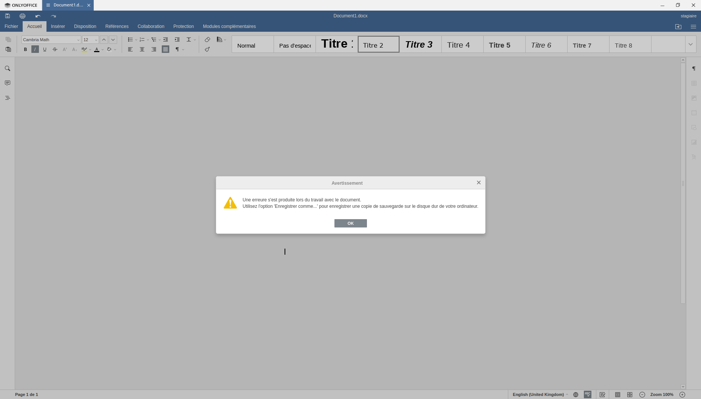
Task: Click the Save icon in the header
Action: [x=8, y=16]
